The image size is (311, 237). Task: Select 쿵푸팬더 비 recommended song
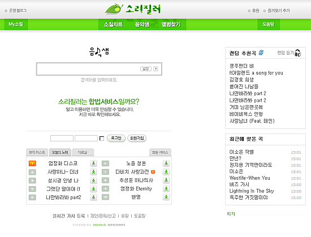[241, 66]
